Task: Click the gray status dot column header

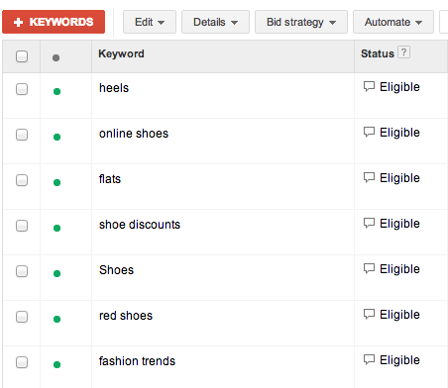Action: (56, 57)
